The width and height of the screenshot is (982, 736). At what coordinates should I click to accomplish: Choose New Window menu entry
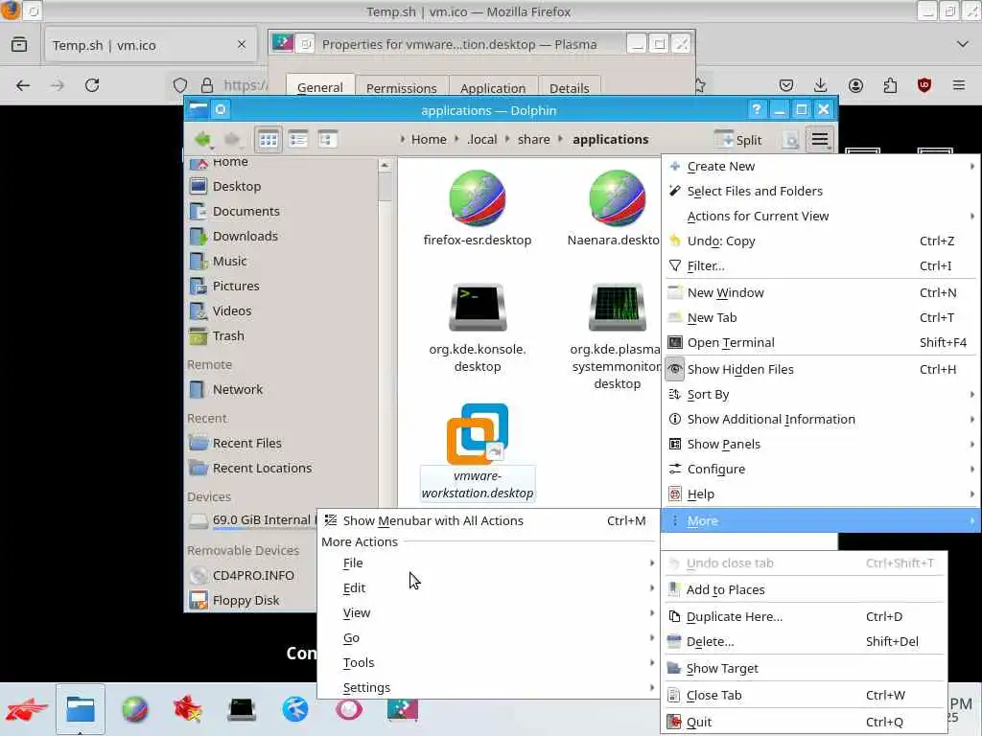pyautogui.click(x=821, y=293)
